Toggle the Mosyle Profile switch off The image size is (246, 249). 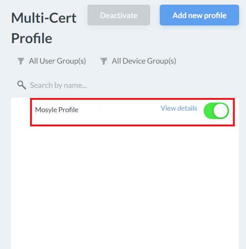[x=216, y=111]
